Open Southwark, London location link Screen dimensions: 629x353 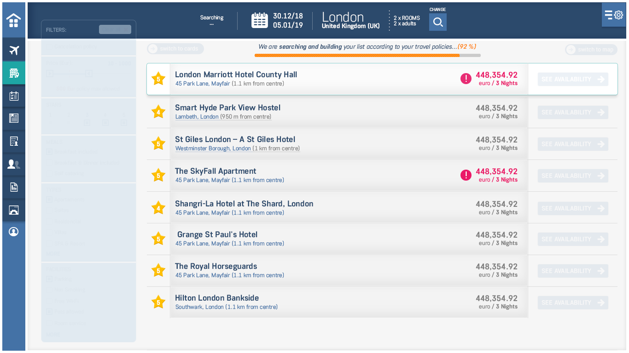tap(199, 307)
